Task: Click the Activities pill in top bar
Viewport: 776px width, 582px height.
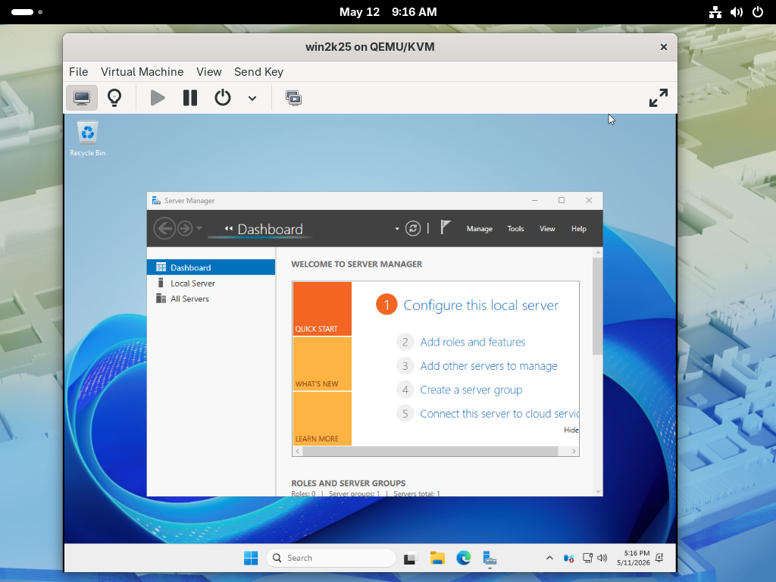Action: click(27, 12)
